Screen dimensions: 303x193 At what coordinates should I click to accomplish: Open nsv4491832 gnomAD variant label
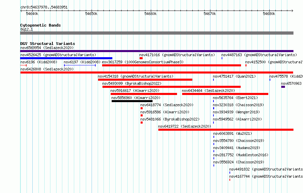tap(266, 169)
